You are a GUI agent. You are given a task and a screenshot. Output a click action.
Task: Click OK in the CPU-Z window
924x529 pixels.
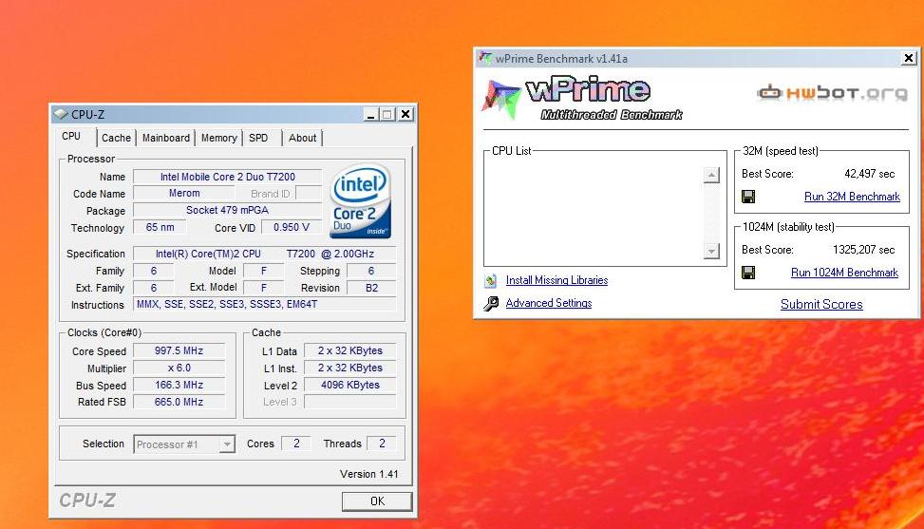coord(377,501)
